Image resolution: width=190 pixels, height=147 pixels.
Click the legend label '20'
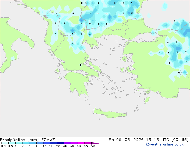[x=51, y=146]
